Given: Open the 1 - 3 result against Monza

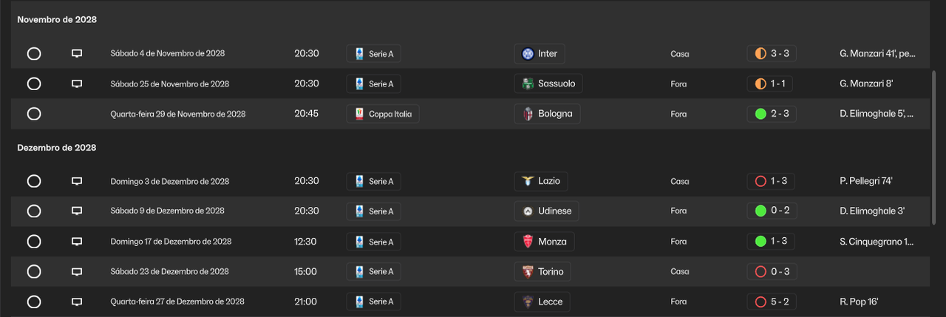Looking at the screenshot, I should point(772,242).
